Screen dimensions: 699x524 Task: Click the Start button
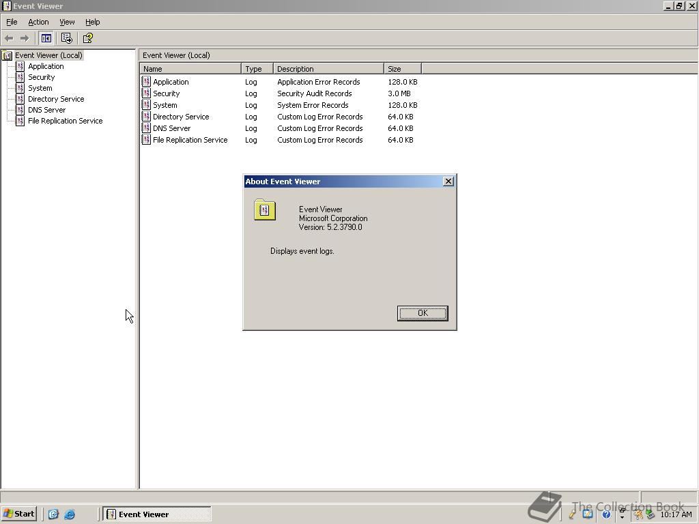(19, 514)
